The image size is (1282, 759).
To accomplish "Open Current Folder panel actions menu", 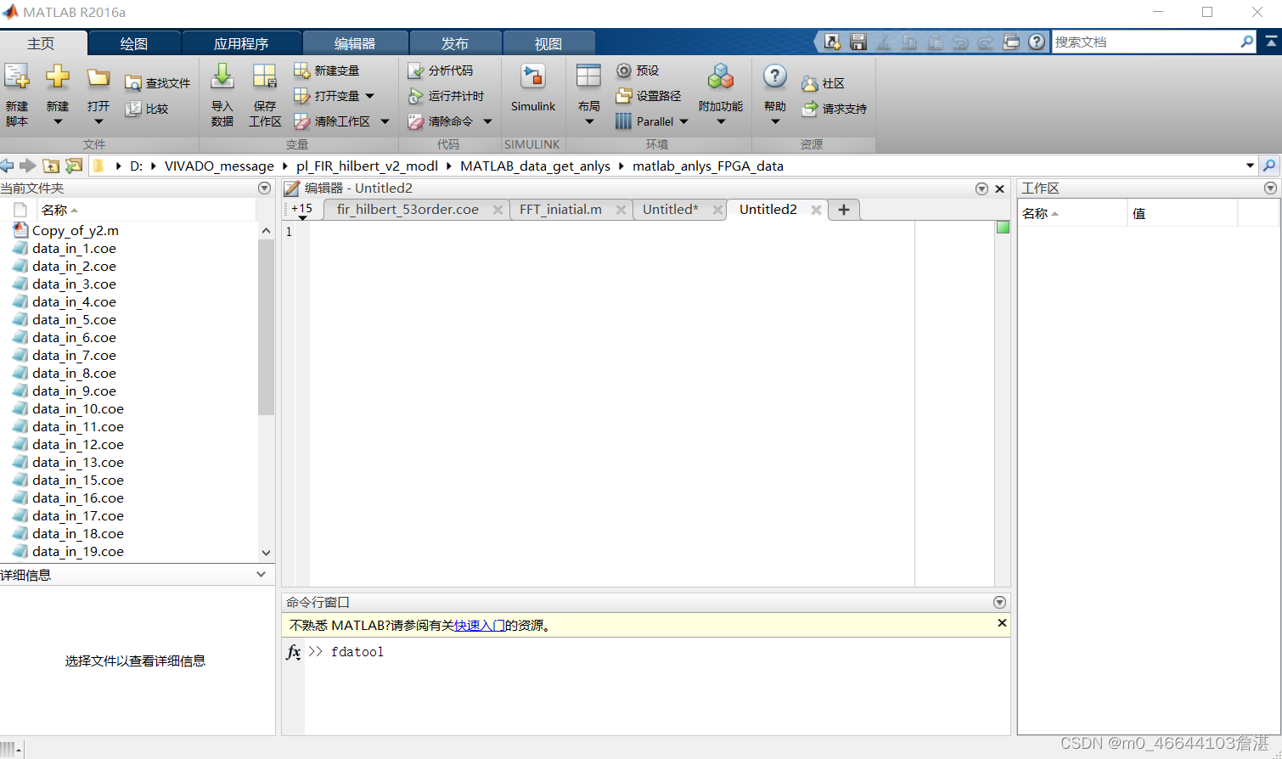I will click(x=264, y=188).
